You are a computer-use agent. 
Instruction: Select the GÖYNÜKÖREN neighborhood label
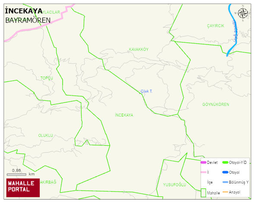pyautogui.click(x=216, y=105)
